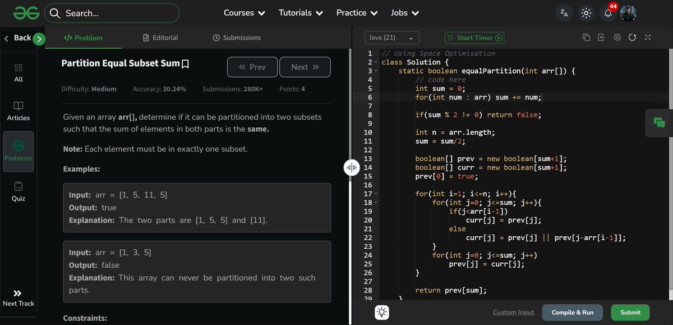Submit the solution
This screenshot has height=325, width=673.
(630, 313)
